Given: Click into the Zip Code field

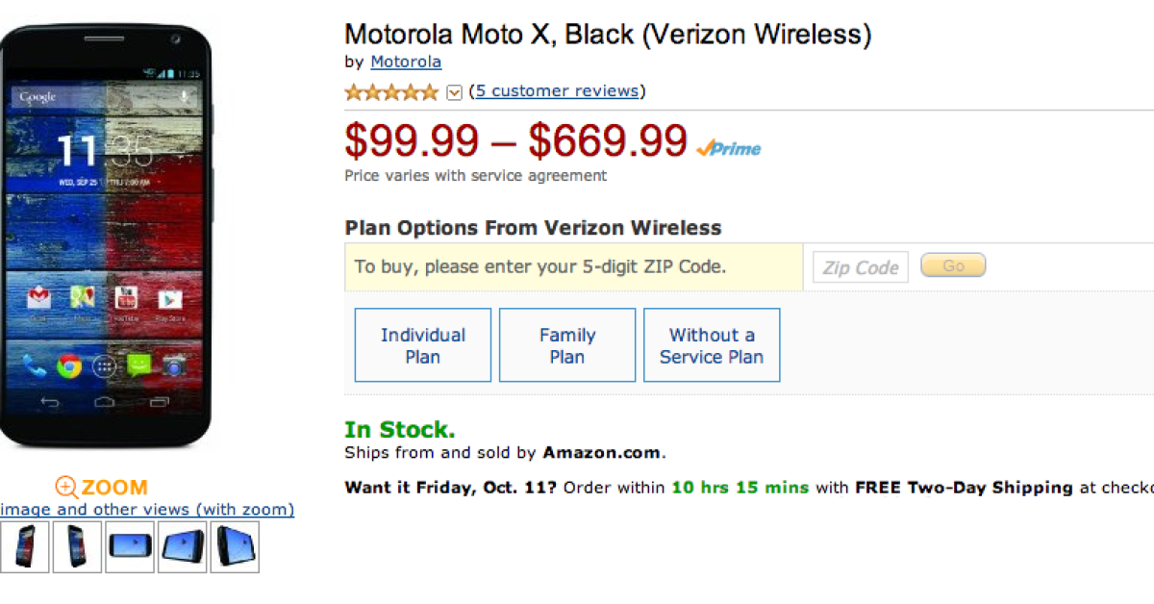Looking at the screenshot, I should tap(860, 267).
